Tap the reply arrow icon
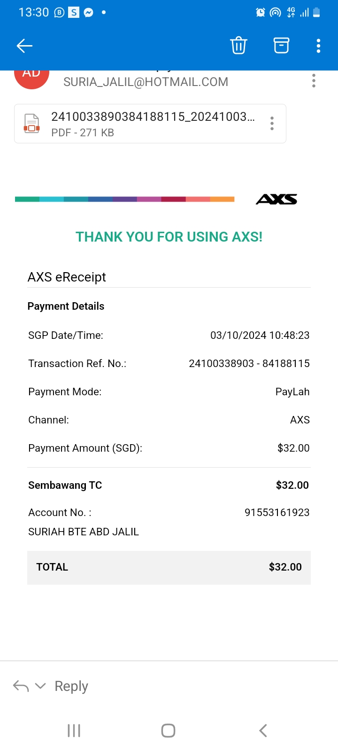 (21, 686)
